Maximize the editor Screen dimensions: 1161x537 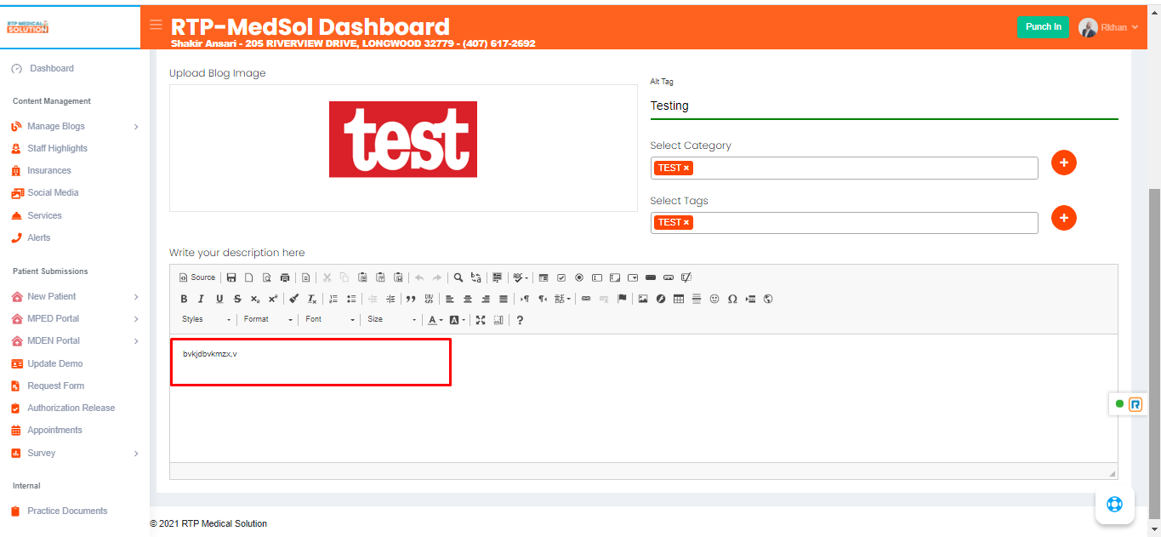(481, 320)
